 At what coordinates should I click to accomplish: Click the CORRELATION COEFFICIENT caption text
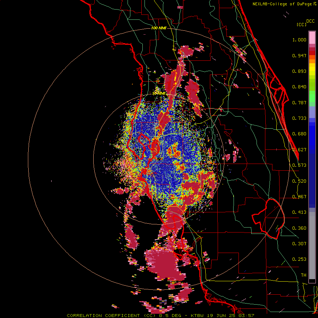point(103,316)
